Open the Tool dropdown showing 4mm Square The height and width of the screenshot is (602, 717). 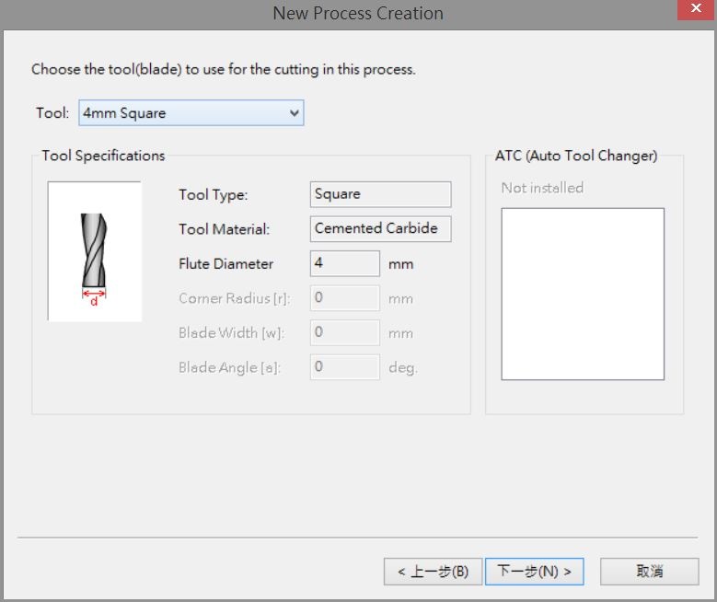(191, 112)
